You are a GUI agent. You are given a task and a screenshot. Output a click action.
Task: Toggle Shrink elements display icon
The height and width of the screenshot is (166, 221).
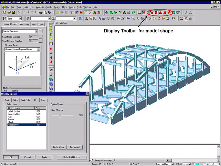tap(152, 13)
